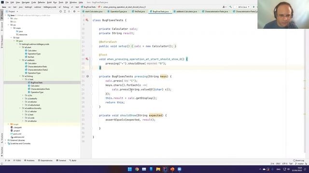
Task: Click the run test gutter icon beside when_pressing_operation_at_start
Action: coord(87,59)
